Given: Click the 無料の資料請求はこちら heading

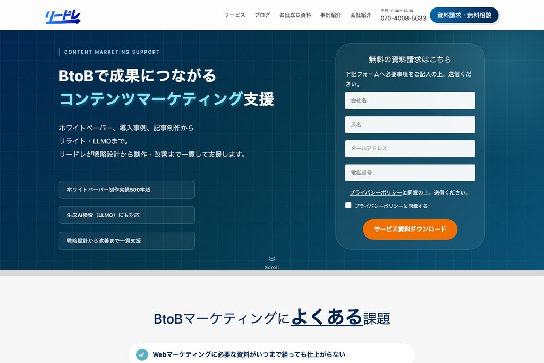Looking at the screenshot, I should [410, 60].
